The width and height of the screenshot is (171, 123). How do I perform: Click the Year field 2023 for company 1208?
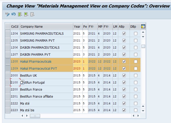pyautogui.click(x=78, y=61)
